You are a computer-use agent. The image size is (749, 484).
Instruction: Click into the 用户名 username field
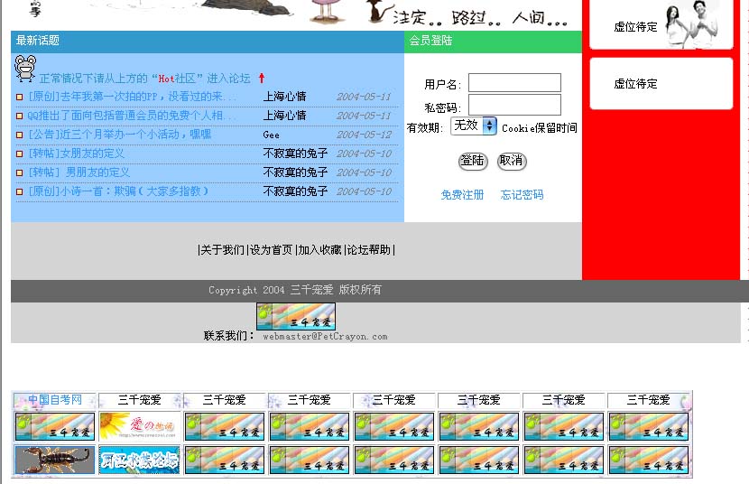514,83
